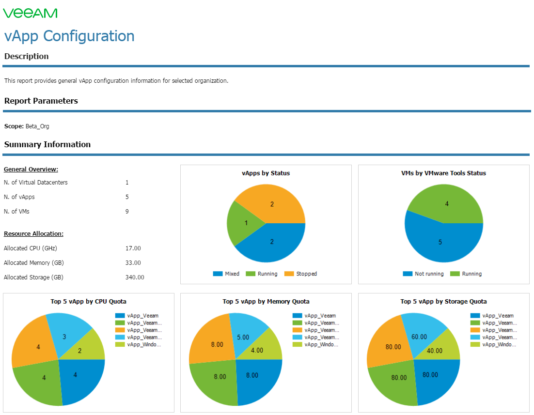Click the green slice labeled 4 in VMware Tools chart

click(x=447, y=203)
